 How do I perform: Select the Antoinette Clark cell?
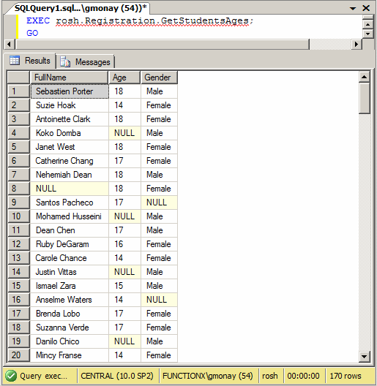click(x=70, y=119)
